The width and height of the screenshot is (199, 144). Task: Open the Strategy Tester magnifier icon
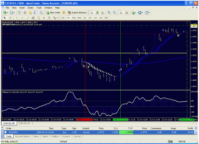pyautogui.click(x=41, y=12)
